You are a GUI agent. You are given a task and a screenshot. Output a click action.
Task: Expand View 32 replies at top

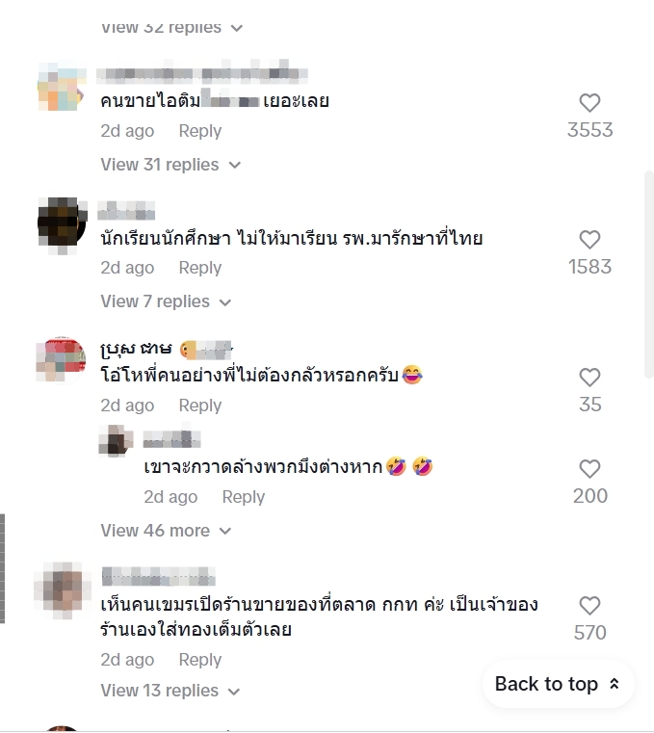pyautogui.click(x=171, y=28)
